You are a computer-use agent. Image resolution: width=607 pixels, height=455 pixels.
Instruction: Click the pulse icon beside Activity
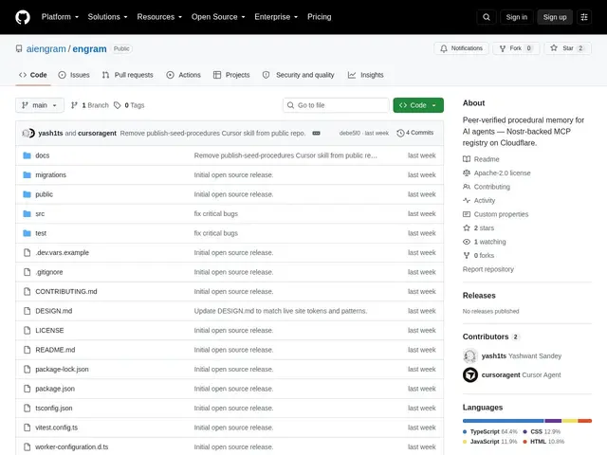[467, 200]
